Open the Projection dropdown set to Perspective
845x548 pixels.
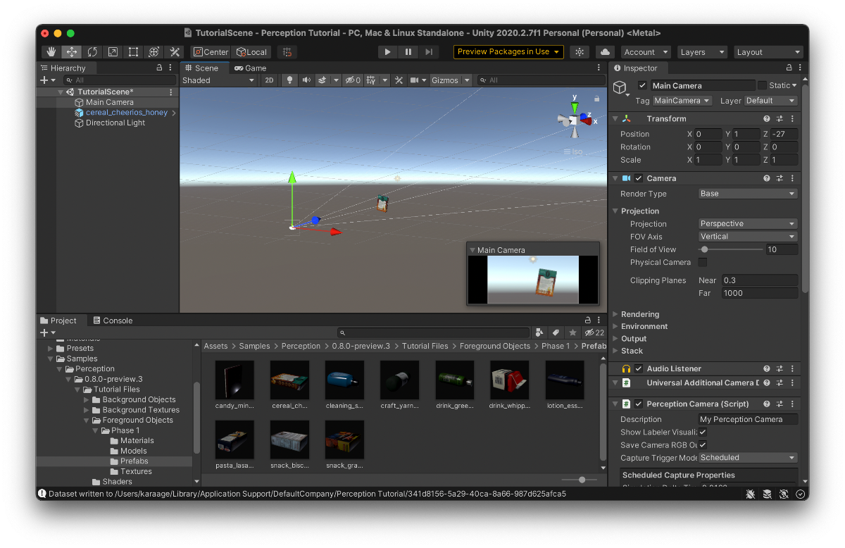[748, 224]
